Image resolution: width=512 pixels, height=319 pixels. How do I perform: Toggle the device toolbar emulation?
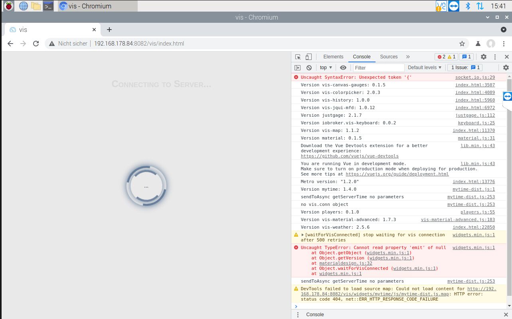(x=308, y=57)
